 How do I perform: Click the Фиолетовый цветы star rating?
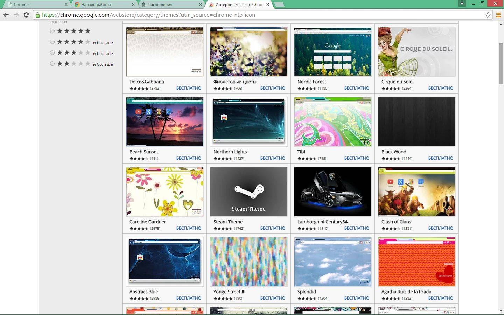pyautogui.click(x=223, y=89)
